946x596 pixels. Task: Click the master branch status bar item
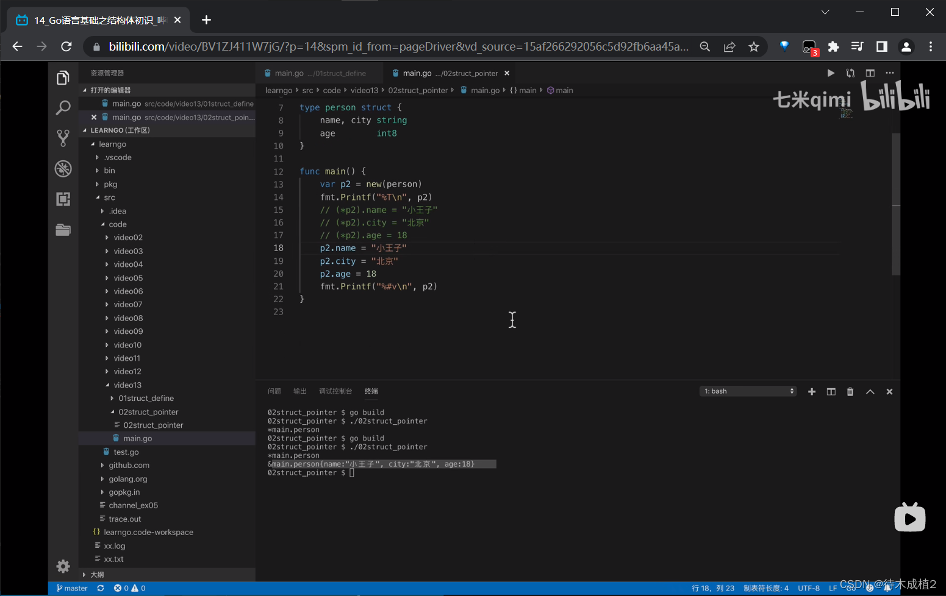coord(72,588)
